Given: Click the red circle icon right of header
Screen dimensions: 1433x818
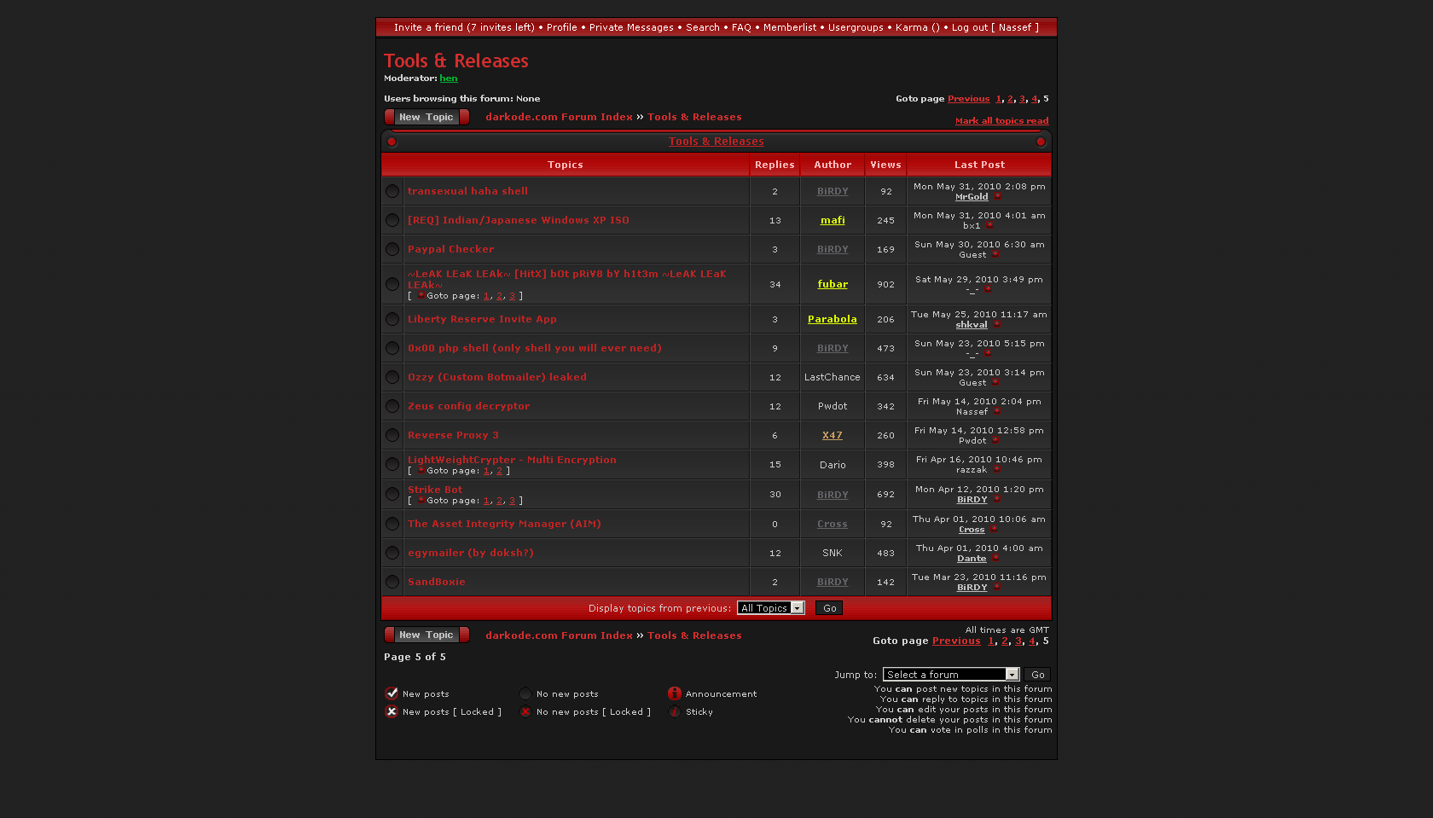Looking at the screenshot, I should point(1041,142).
